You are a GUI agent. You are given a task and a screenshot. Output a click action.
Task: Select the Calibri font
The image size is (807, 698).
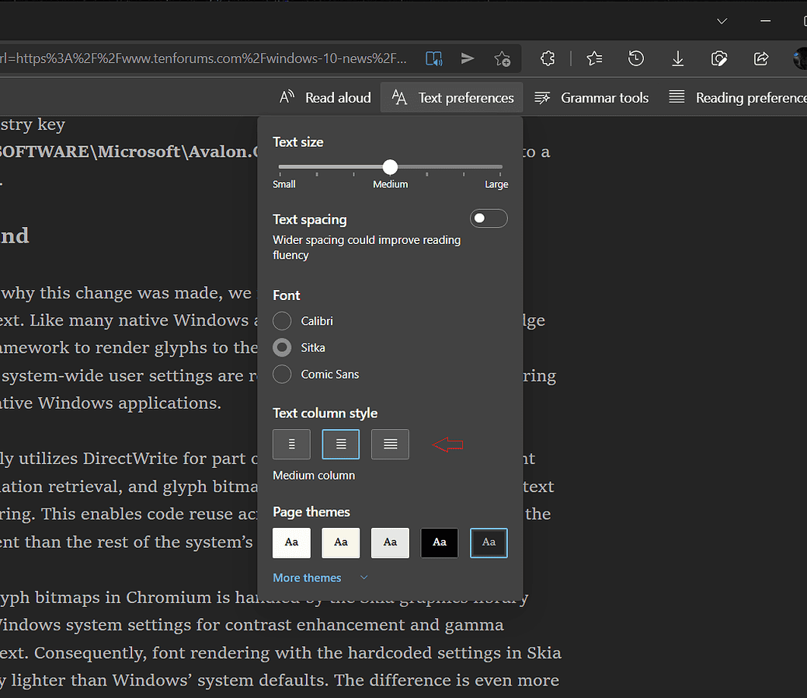281,320
